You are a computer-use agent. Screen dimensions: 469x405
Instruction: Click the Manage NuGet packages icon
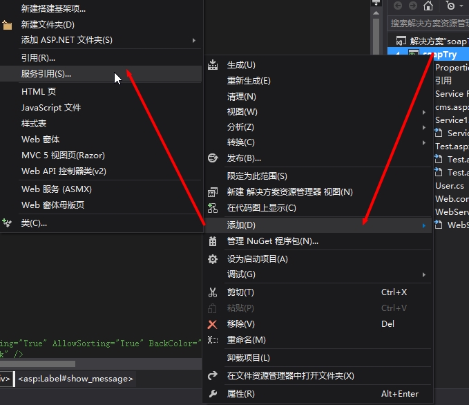coord(213,241)
